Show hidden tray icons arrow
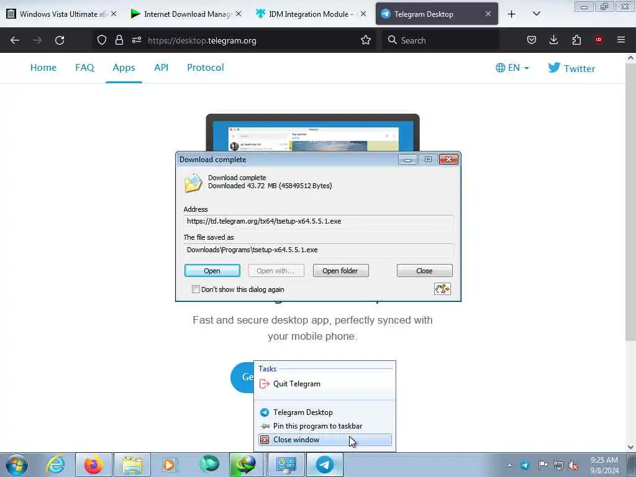The image size is (636, 477). (x=509, y=465)
